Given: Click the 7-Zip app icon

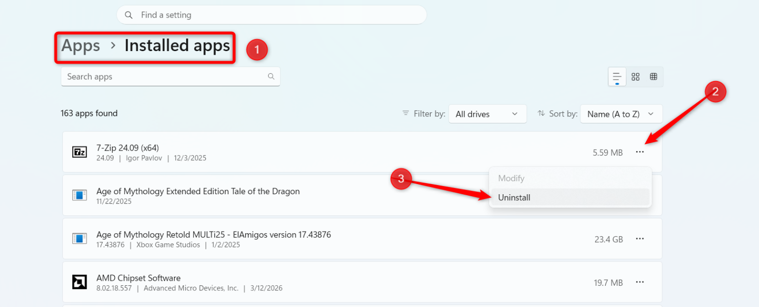Looking at the screenshot, I should coord(79,152).
